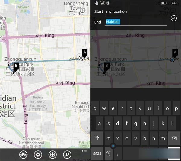This screenshot has height=161, width=181.
Task: Tap the backspace key
Action: pos(174,138)
